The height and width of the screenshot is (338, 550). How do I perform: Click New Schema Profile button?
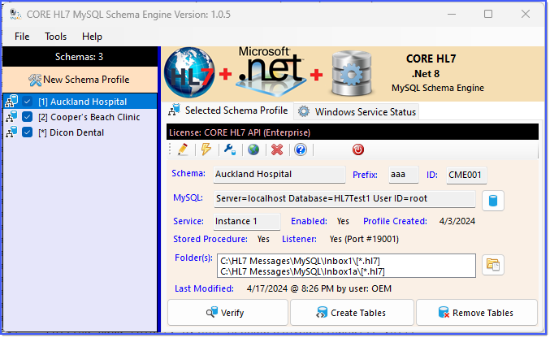pos(80,80)
